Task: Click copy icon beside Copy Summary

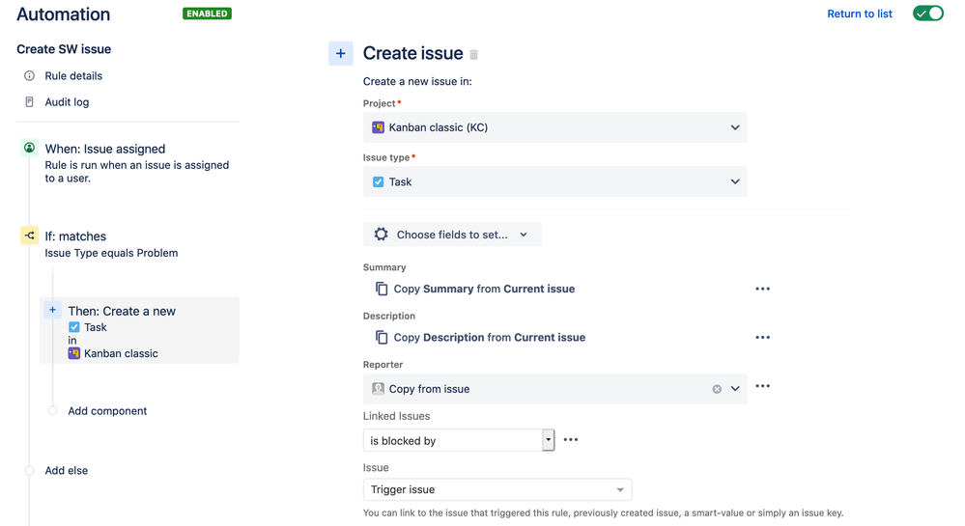Action: point(382,289)
